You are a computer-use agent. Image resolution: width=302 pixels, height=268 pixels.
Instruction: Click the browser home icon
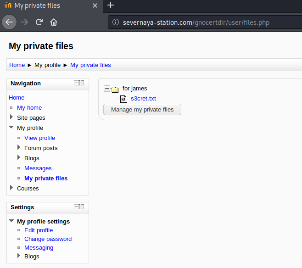54,22
